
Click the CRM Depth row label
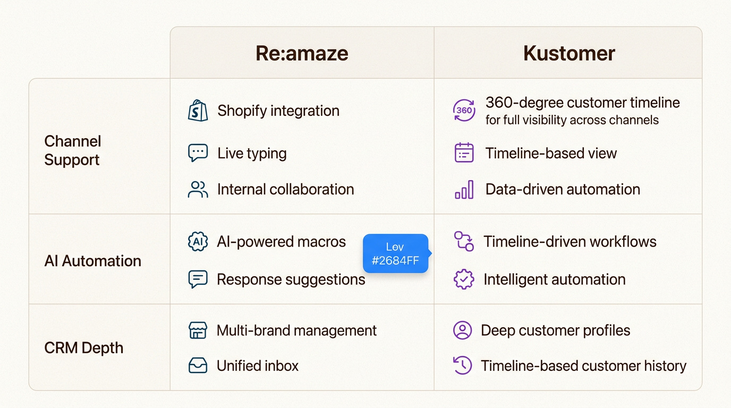(84, 348)
